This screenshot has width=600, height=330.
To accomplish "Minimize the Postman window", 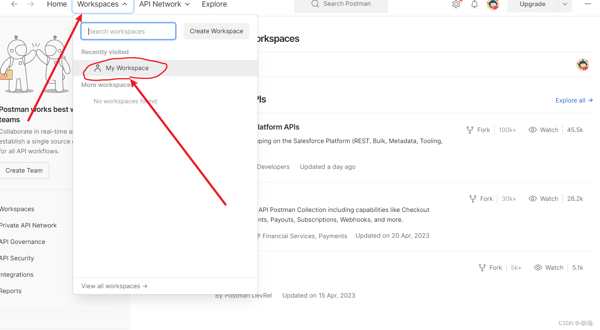I will pyautogui.click(x=587, y=4).
